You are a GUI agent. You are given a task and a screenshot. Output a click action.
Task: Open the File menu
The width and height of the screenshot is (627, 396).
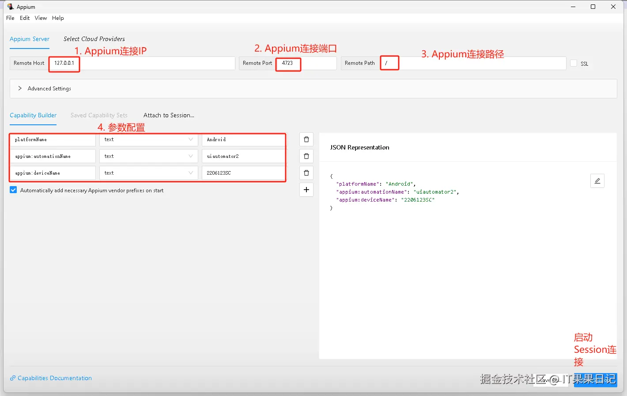coord(10,18)
